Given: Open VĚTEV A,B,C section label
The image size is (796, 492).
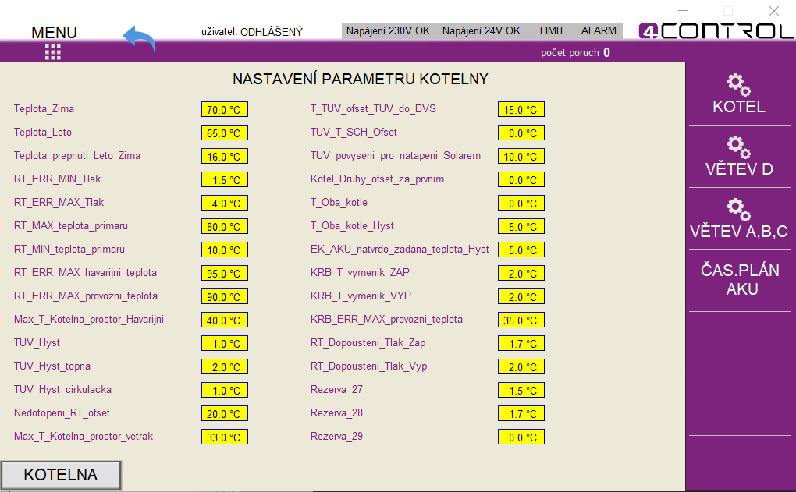Looking at the screenshot, I should (x=738, y=232).
